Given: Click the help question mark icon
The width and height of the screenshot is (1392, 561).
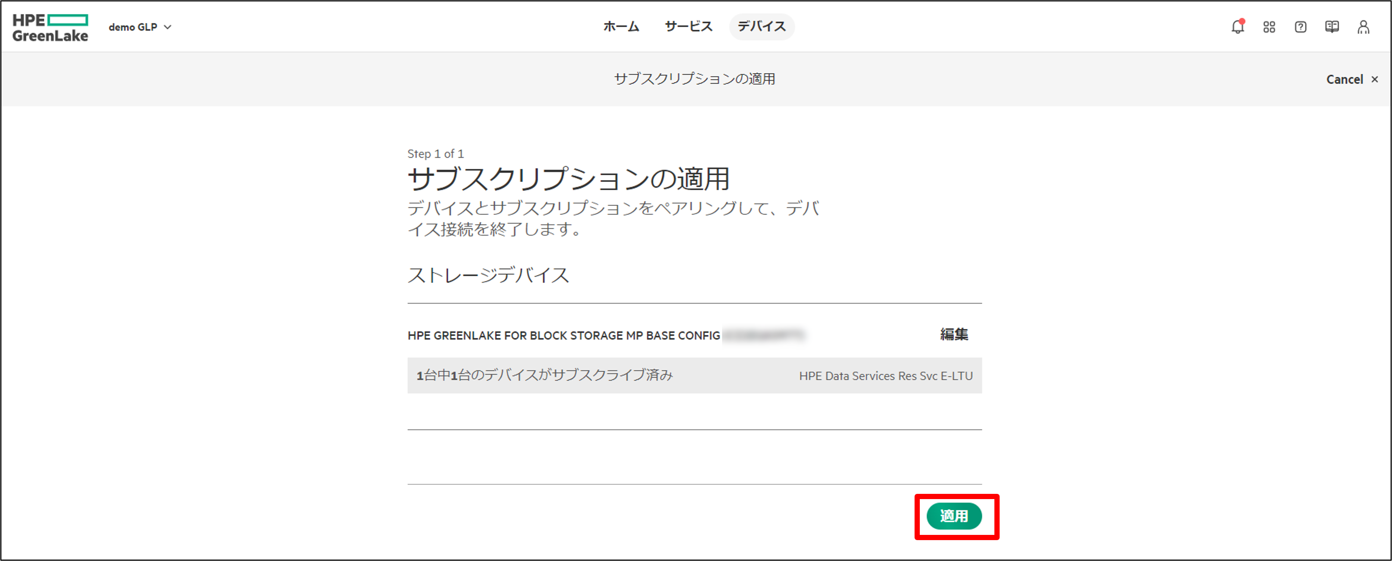Looking at the screenshot, I should point(1300,27).
